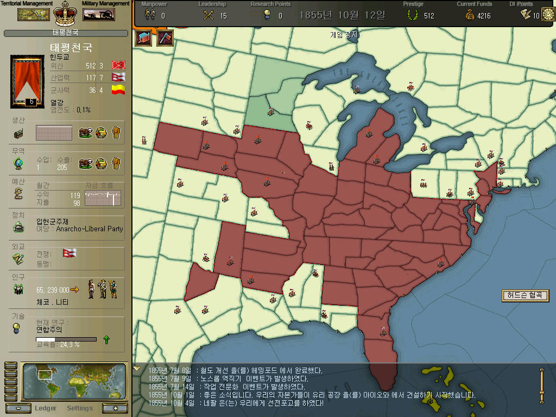Open 외교 diplomacy scroll icon
The height and width of the screenshot is (417, 556).
[x=18, y=258]
